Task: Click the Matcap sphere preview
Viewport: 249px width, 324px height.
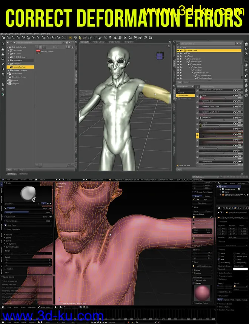Action: pos(202,293)
